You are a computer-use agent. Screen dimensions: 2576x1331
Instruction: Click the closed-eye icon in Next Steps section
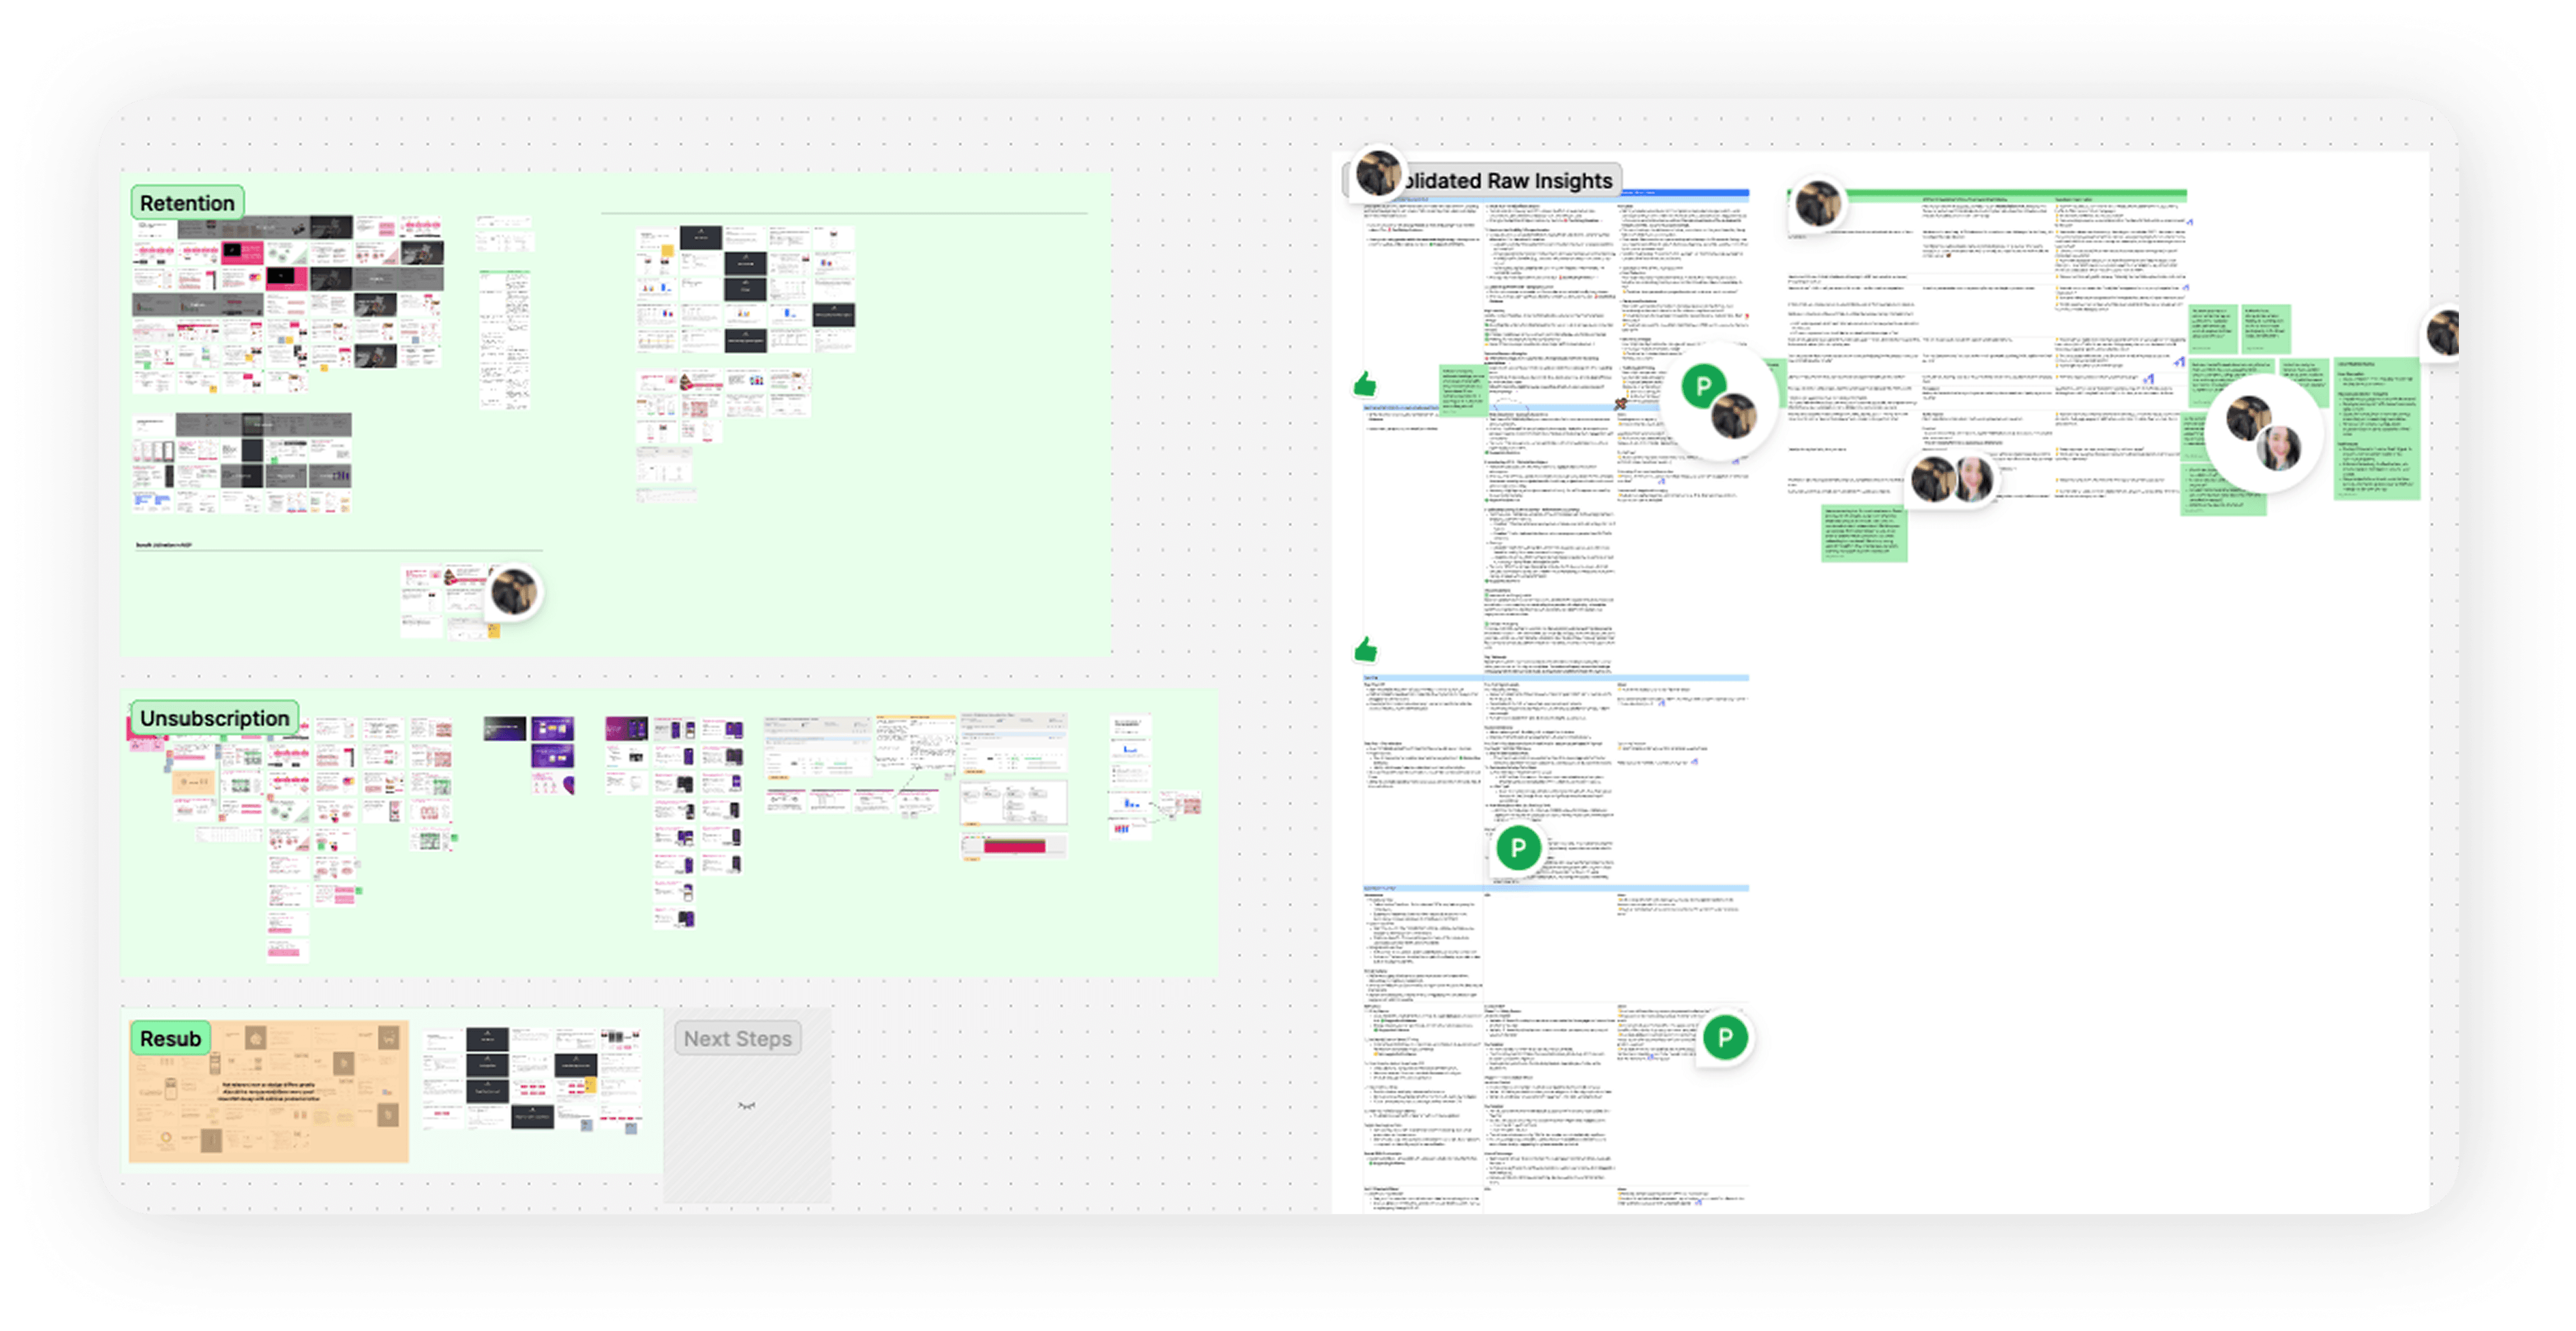[746, 1105]
